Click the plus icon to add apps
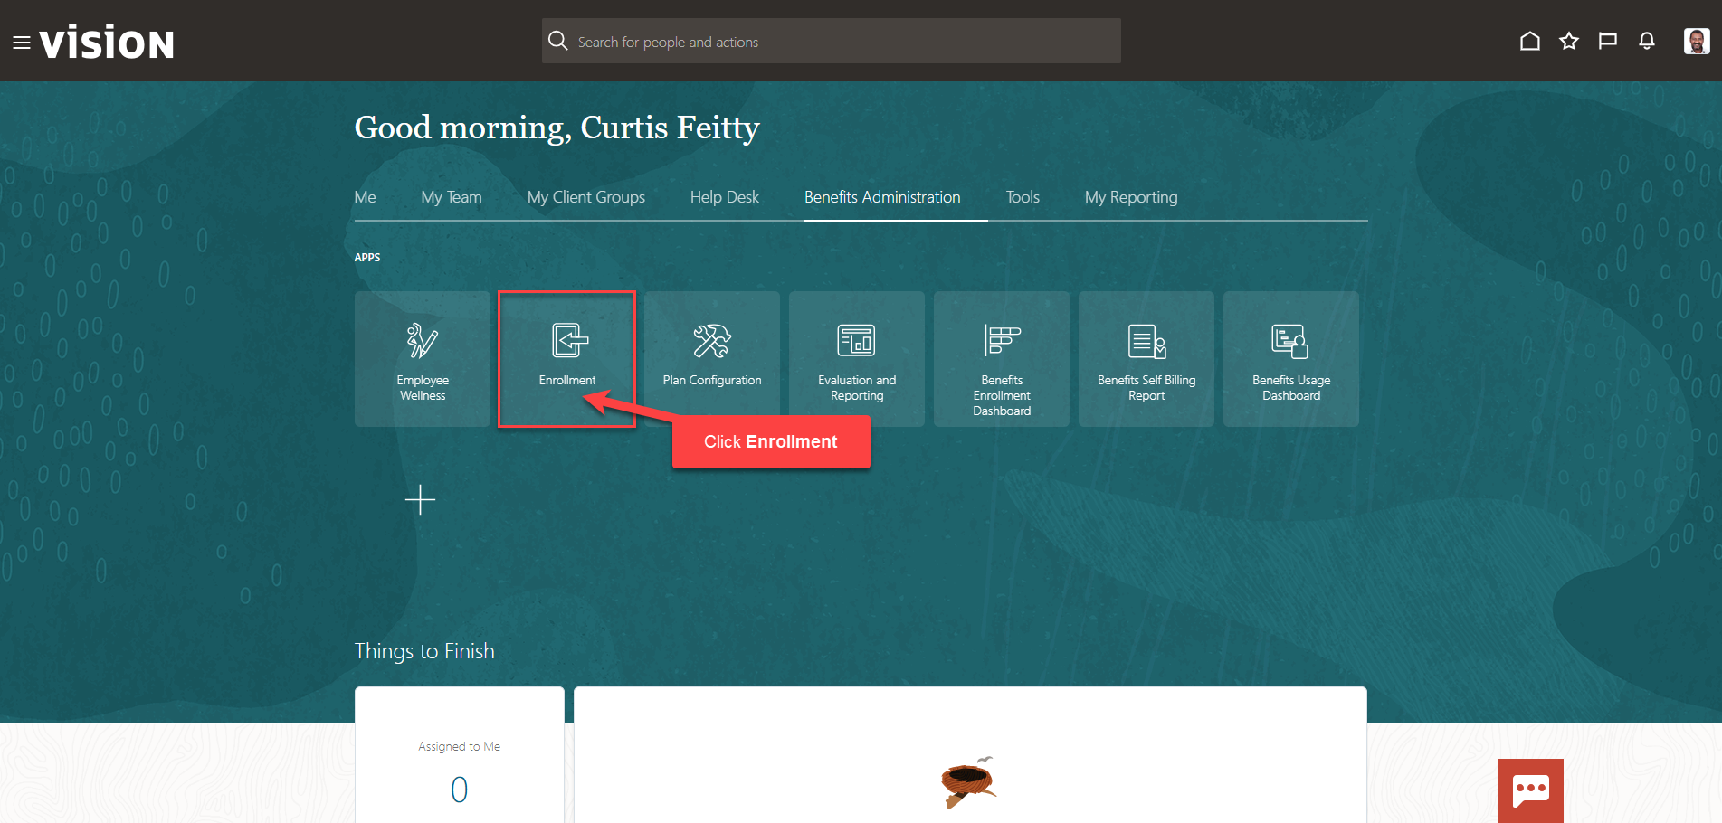This screenshot has height=823, width=1722. pos(420,499)
